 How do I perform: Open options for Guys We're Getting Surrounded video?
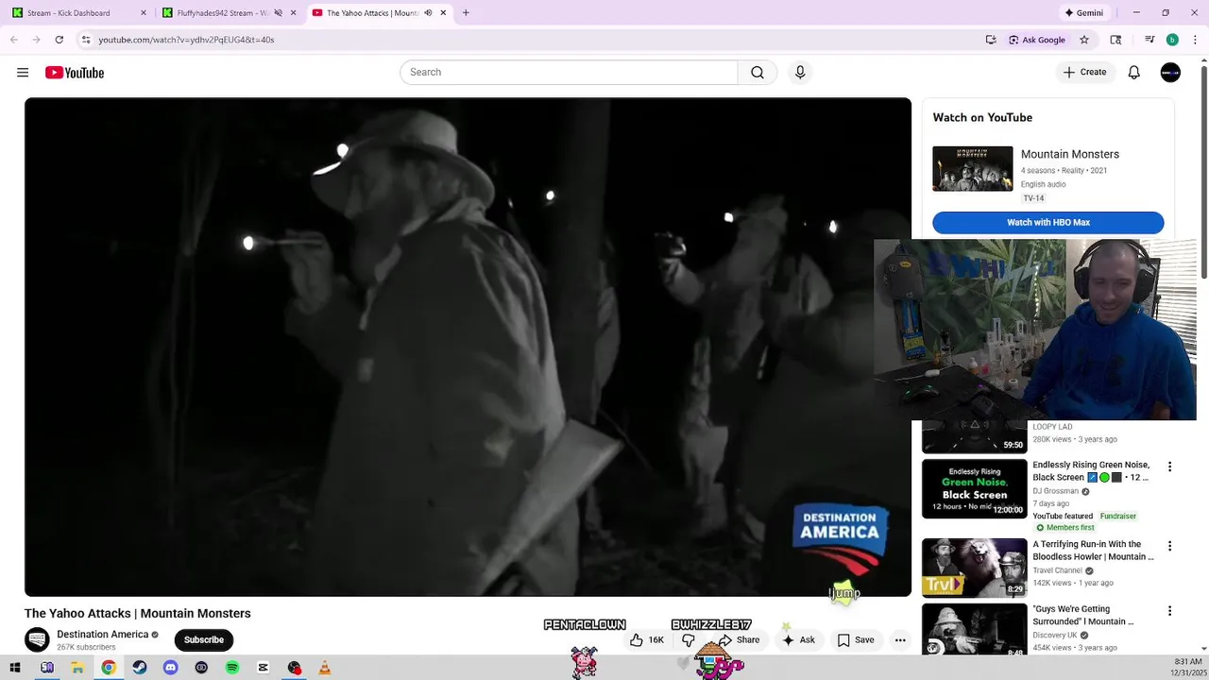tap(1169, 611)
